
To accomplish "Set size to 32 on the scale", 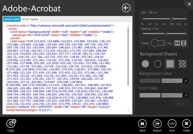I will [x=157, y=24].
